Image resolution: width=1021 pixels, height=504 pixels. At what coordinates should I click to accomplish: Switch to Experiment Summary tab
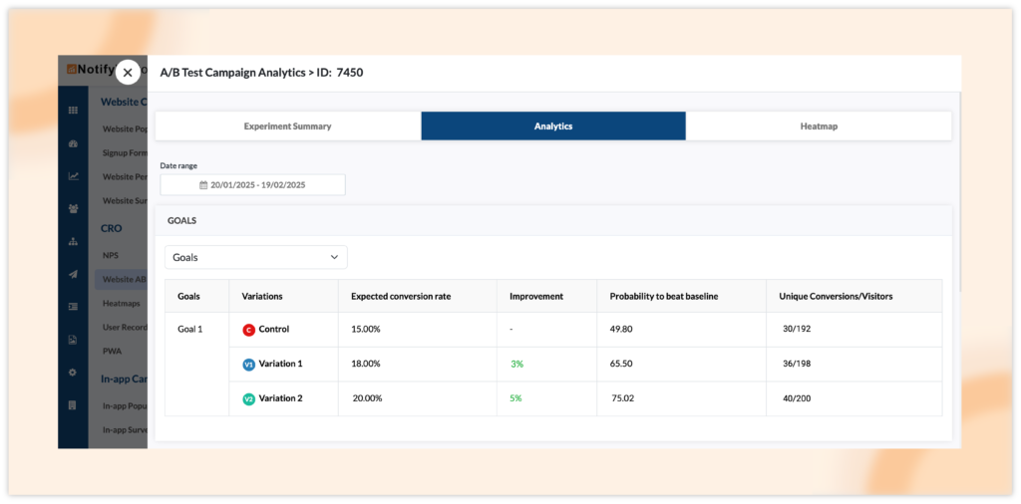tap(288, 126)
